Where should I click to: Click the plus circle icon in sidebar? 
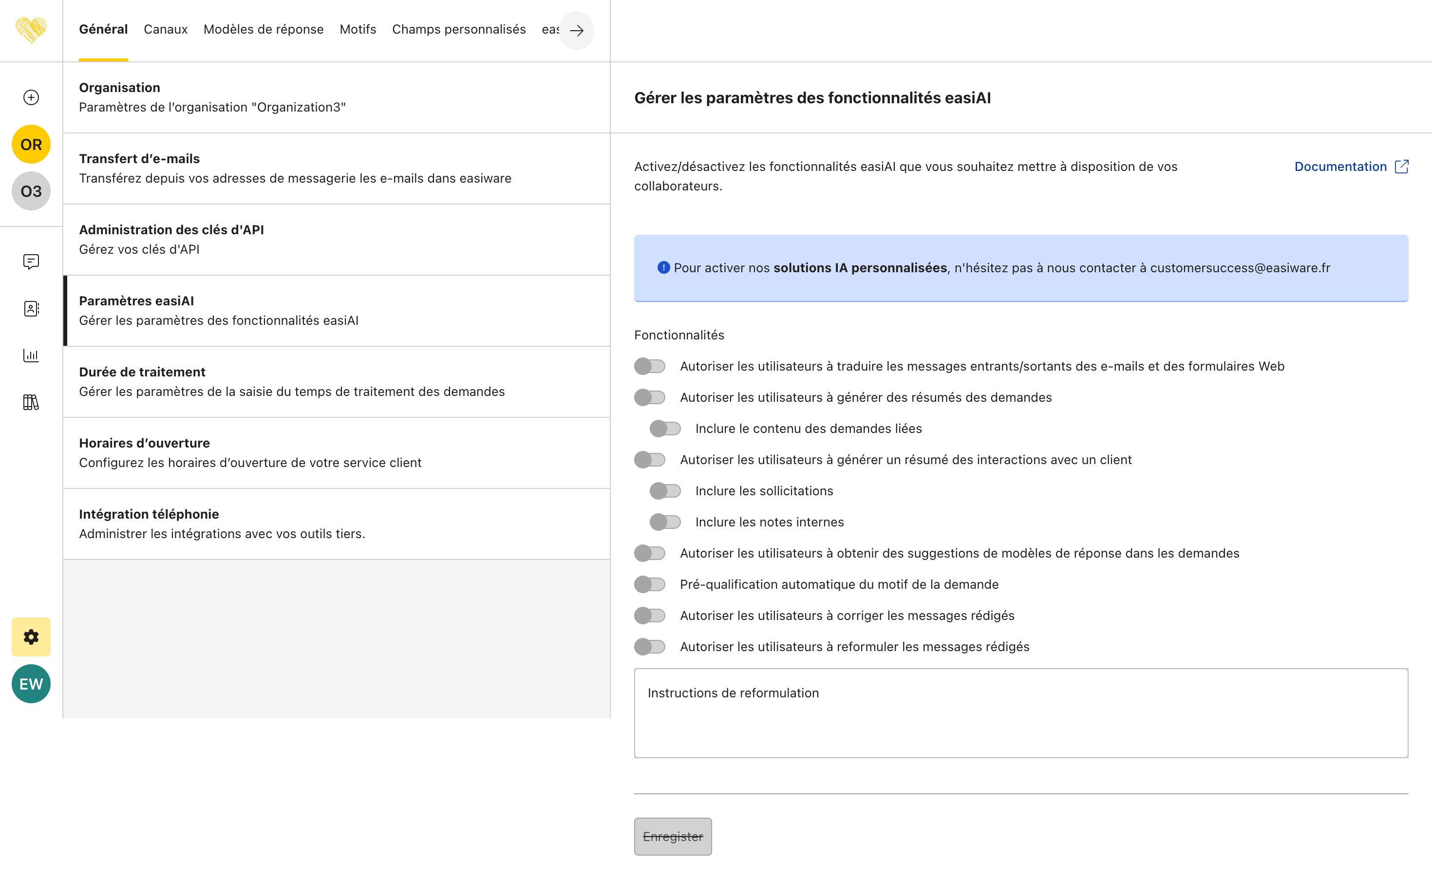(31, 97)
